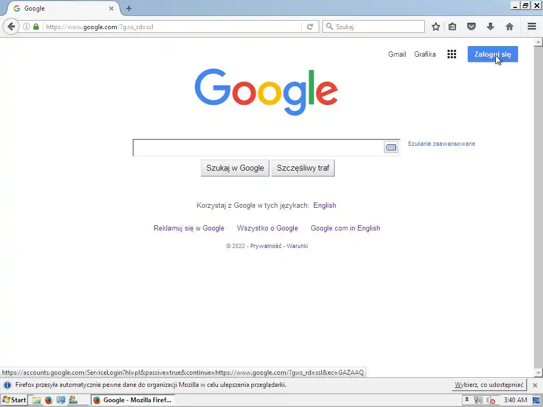The image size is (543, 407).
Task: Select Google - Mozilla Firefox taskbar button
Action: [133, 400]
